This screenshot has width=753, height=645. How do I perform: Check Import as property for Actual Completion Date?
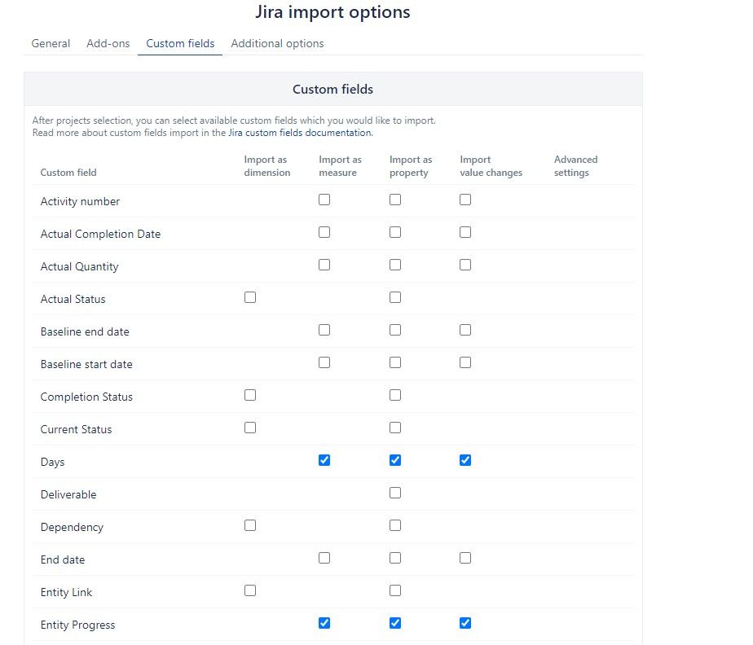395,232
